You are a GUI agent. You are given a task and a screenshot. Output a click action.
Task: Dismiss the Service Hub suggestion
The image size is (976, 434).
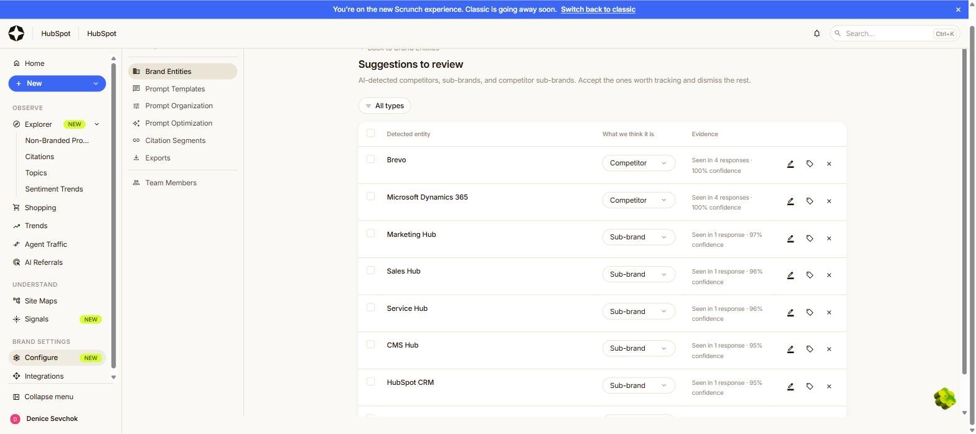[x=829, y=313]
